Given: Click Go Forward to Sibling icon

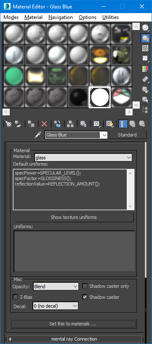Looking at the screenshot, I should pos(142,124).
